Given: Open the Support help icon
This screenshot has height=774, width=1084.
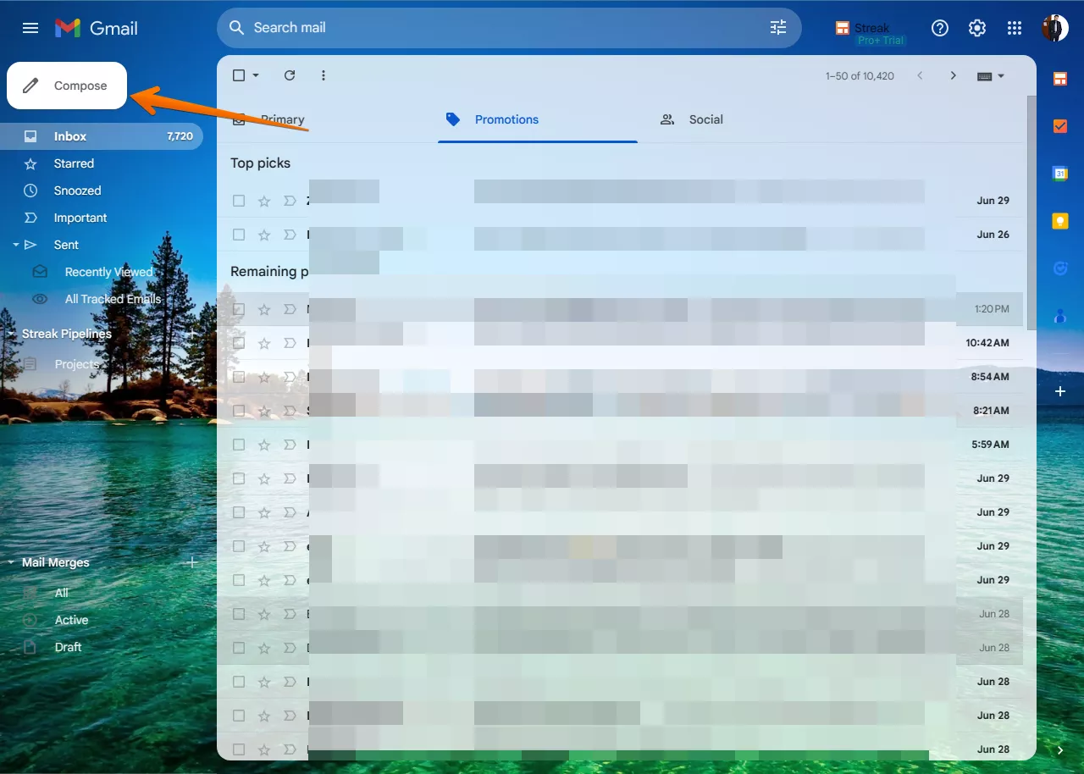Looking at the screenshot, I should (x=939, y=28).
